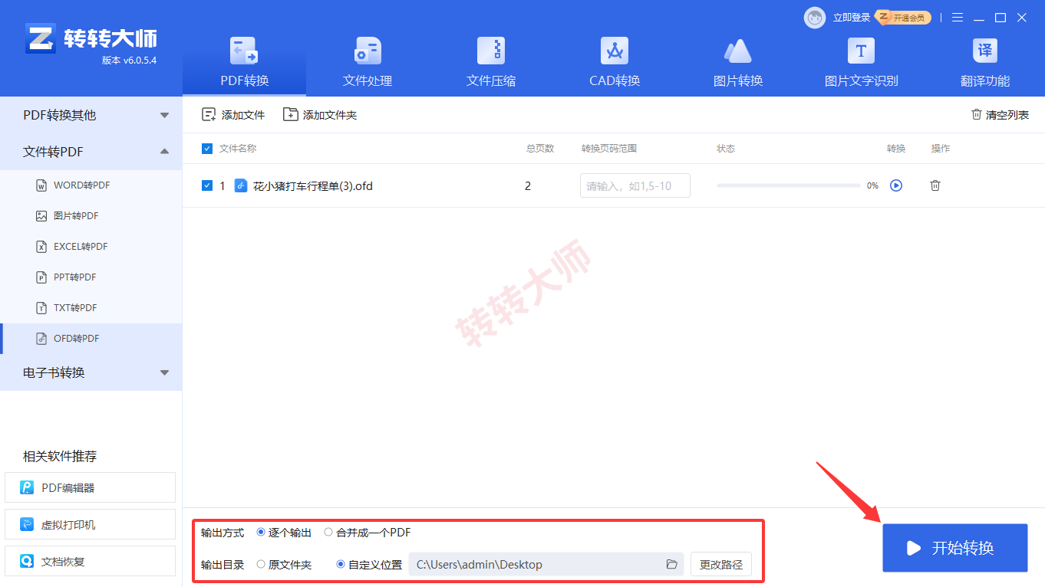Expand the PDF转换其他 section

[x=91, y=115]
